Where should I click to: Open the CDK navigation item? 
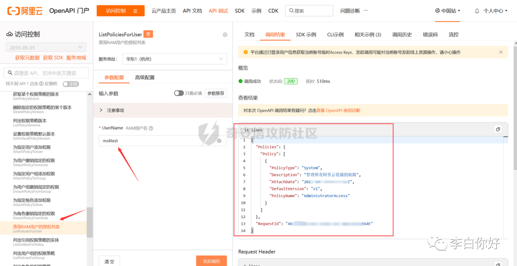(273, 11)
